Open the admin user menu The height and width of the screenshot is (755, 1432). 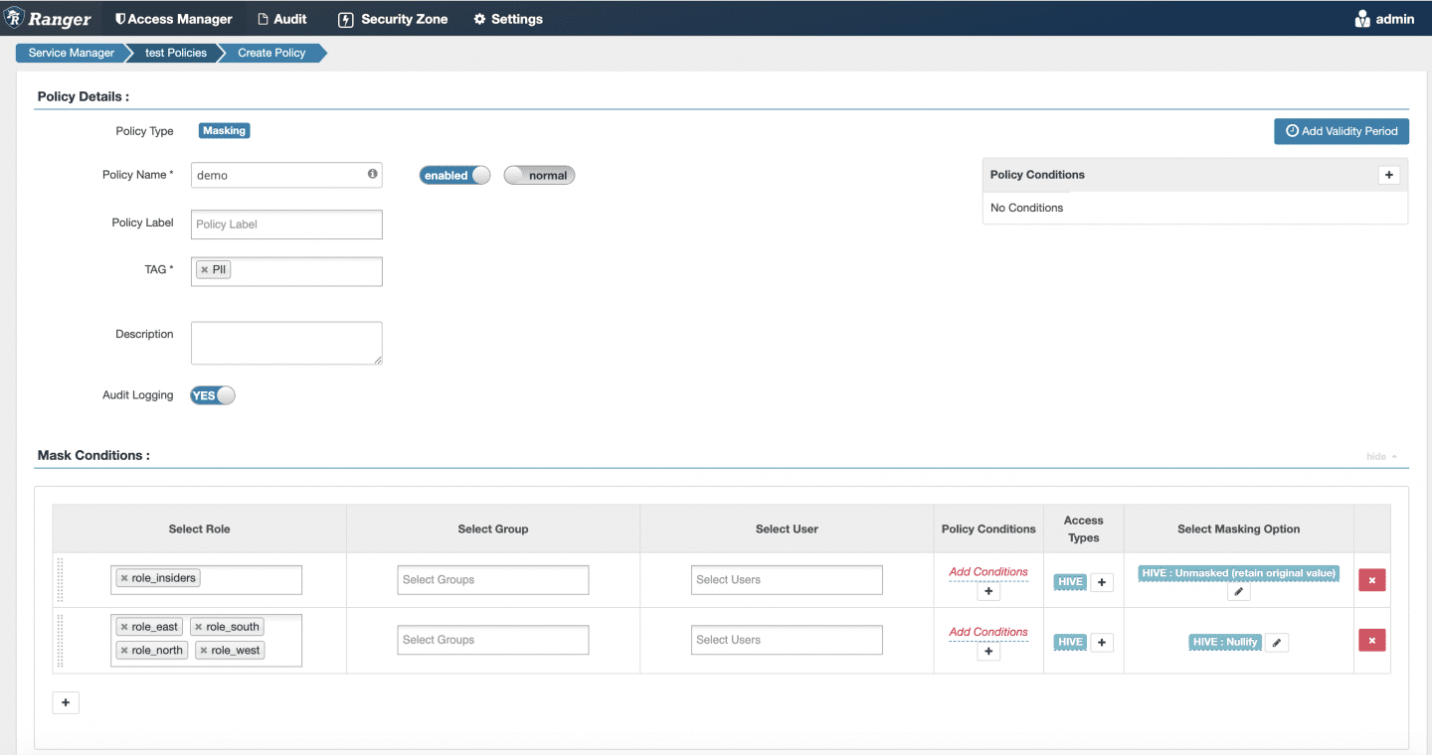1385,19
